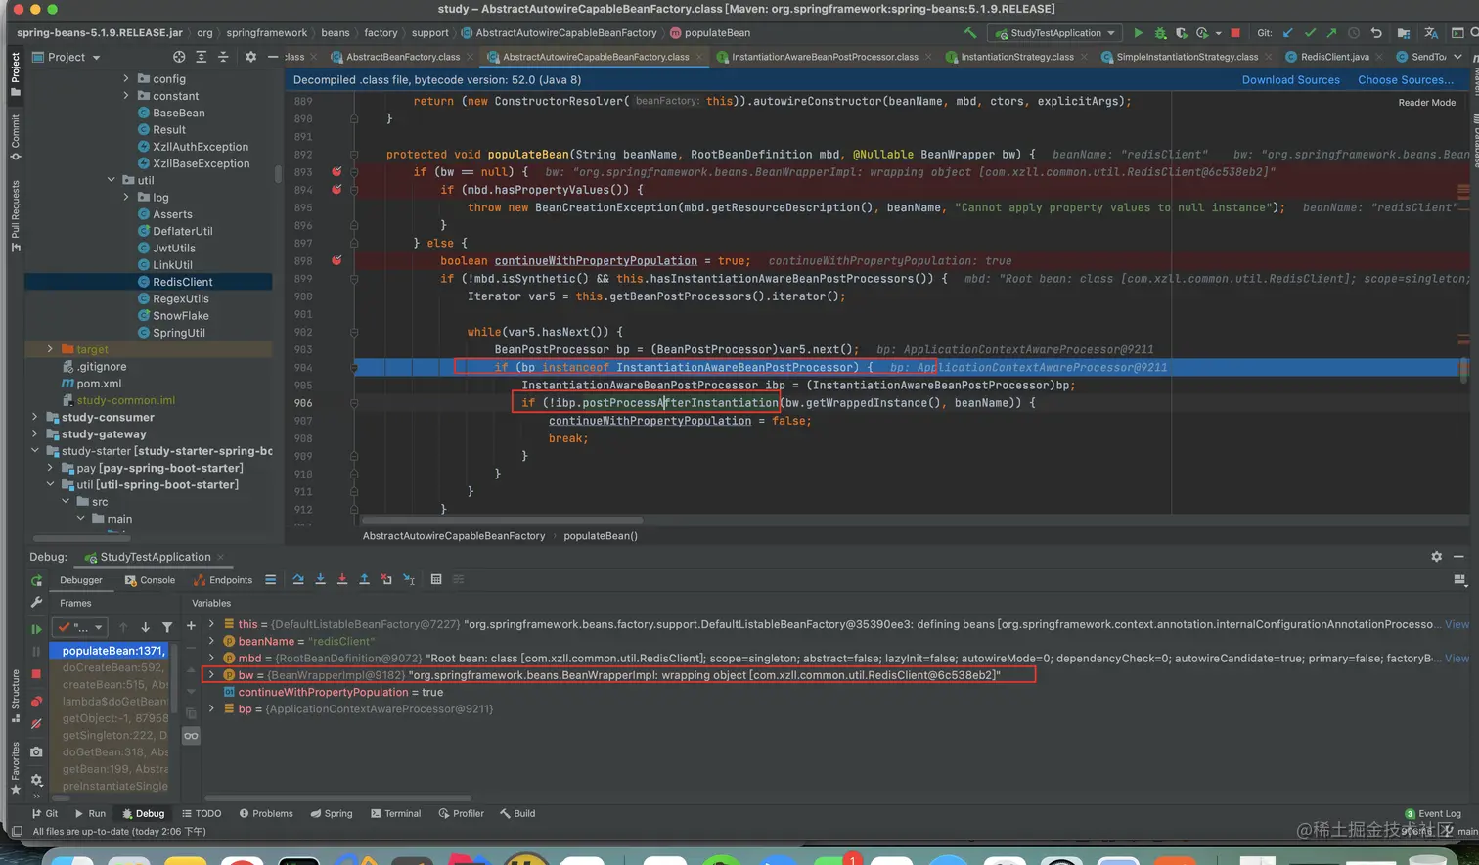
Task: Toggle Reader Mode in the editor
Action: click(x=1426, y=102)
